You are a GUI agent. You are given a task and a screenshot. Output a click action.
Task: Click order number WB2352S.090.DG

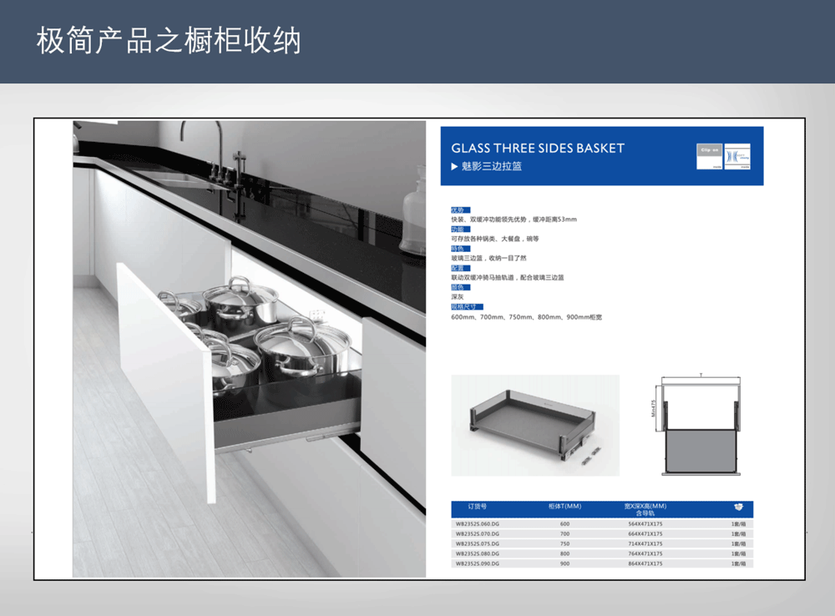[x=477, y=563]
